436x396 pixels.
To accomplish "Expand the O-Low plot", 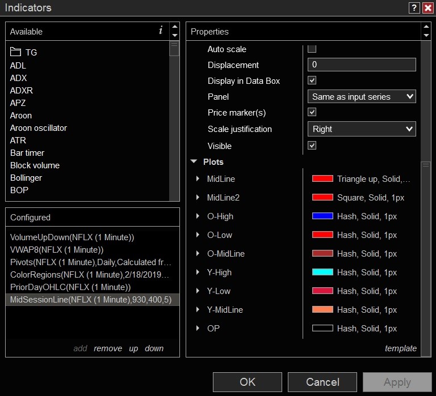I will coord(198,235).
